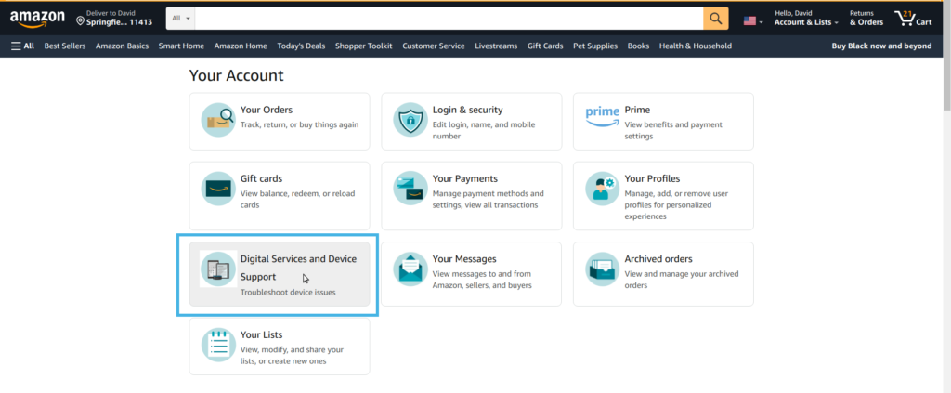Open Today's Deals

[301, 46]
